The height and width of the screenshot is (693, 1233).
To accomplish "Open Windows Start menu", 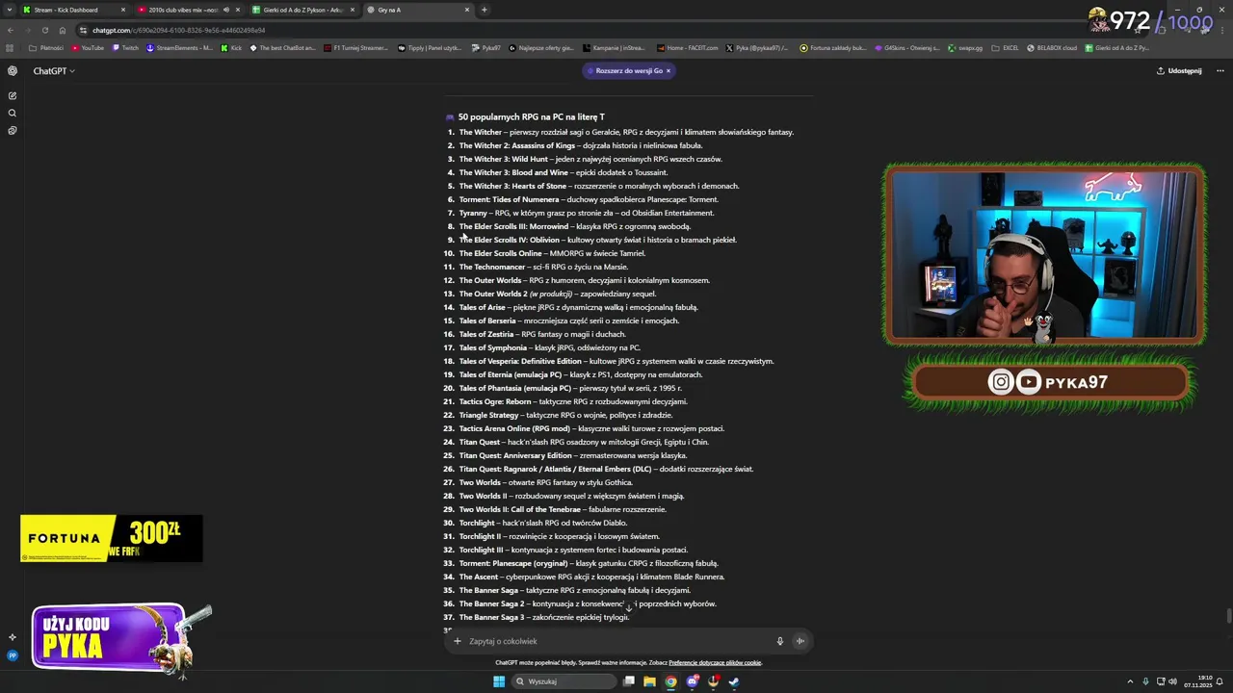I will (499, 681).
